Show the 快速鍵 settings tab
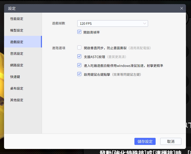The height and width of the screenshot is (154, 191). 23,77
